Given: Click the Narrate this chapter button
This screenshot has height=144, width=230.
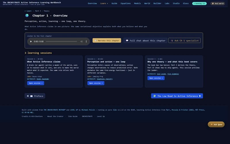Looking at the screenshot, I should coord(107,41).
